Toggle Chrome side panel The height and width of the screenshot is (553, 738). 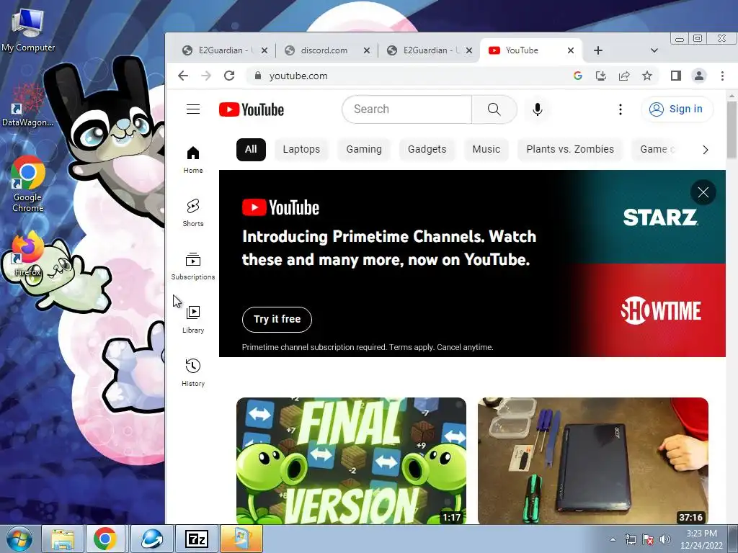click(676, 76)
